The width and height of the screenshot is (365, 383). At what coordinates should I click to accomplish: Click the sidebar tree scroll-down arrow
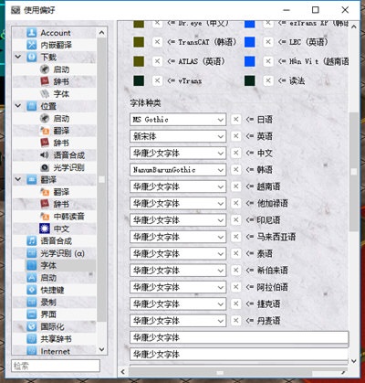(x=102, y=349)
